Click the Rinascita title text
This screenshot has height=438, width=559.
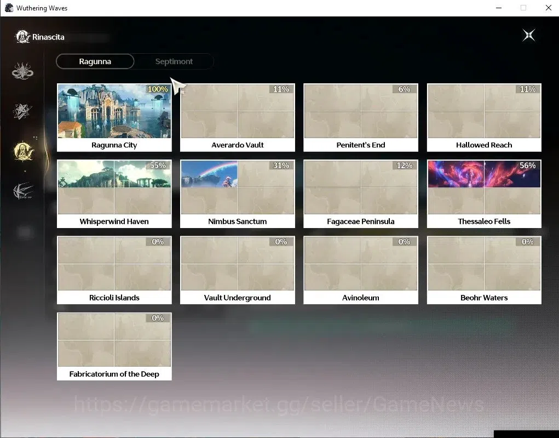tap(48, 37)
